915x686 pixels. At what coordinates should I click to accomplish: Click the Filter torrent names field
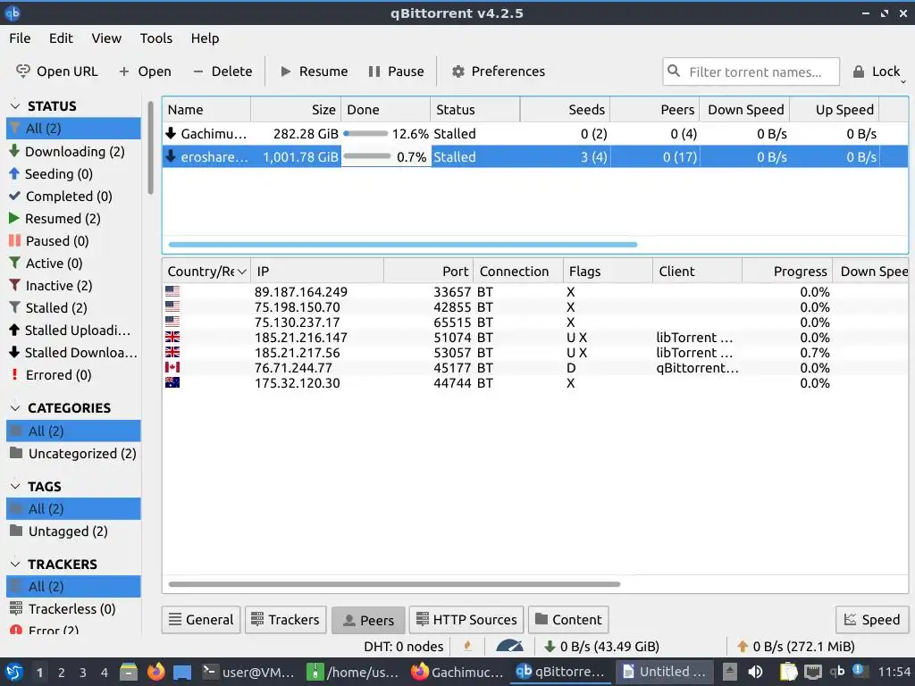pyautogui.click(x=751, y=71)
